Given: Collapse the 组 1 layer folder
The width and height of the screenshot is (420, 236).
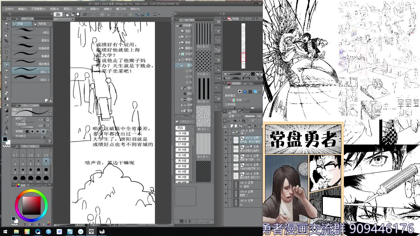Looking at the screenshot, I should (233, 132).
